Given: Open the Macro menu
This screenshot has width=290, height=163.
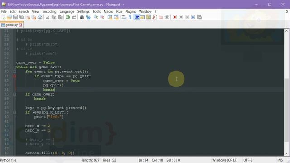Looking at the screenshot, I should click(108, 11).
